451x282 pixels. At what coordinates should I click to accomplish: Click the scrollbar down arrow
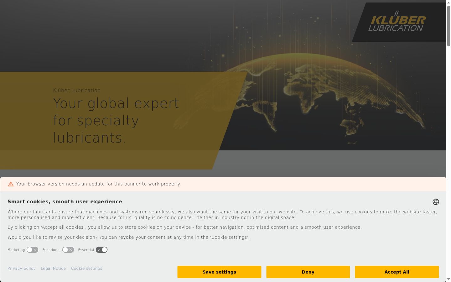click(448, 279)
